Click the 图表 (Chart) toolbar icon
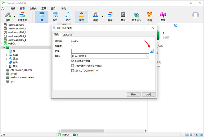 163,17
